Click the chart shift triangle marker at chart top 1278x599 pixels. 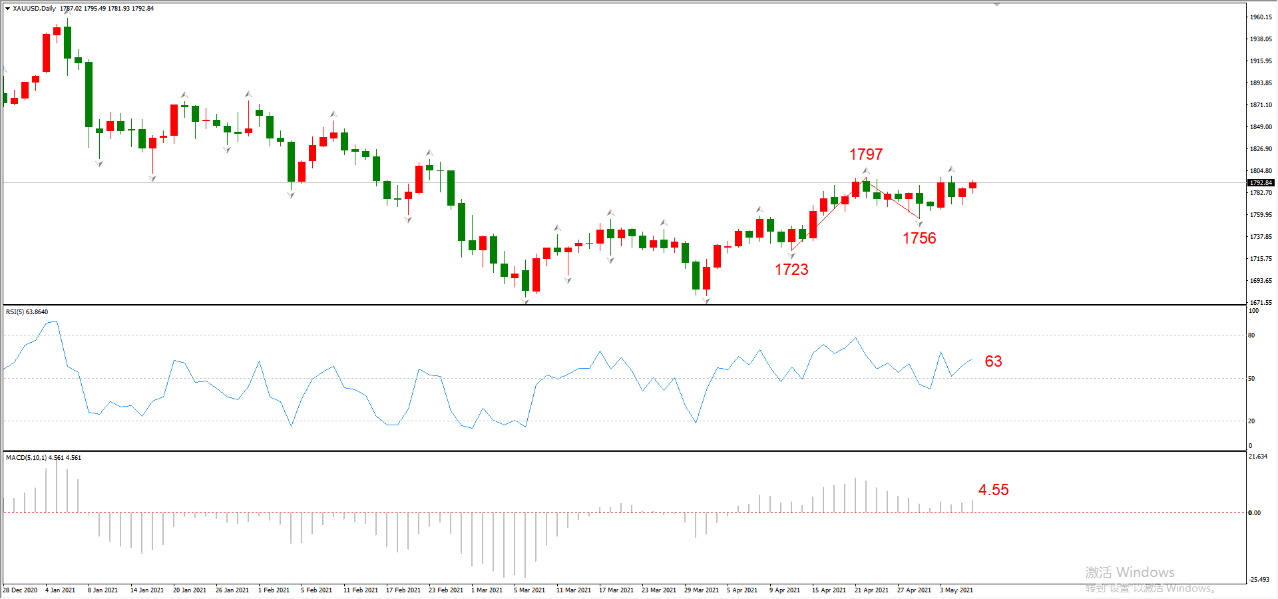click(x=996, y=5)
